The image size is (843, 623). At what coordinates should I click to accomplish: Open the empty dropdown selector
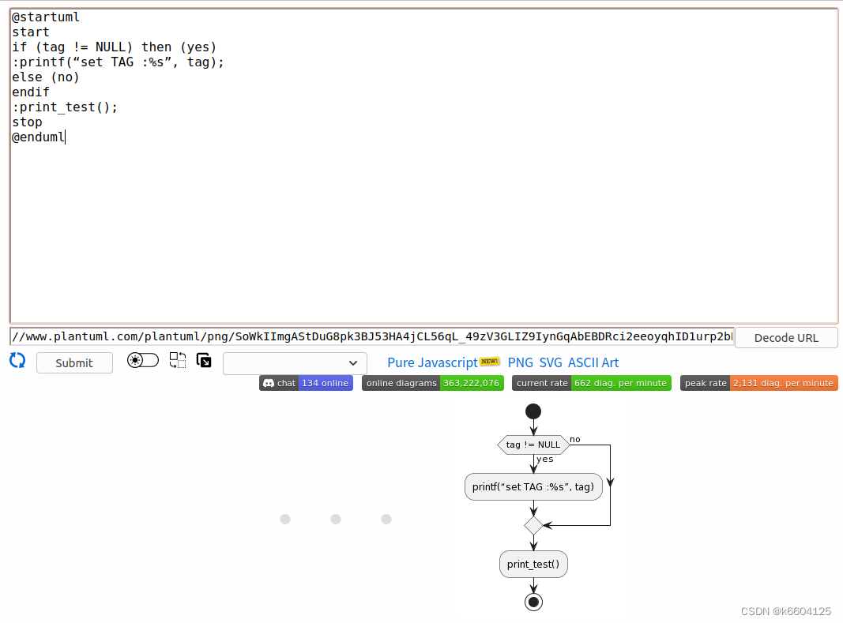(x=295, y=363)
